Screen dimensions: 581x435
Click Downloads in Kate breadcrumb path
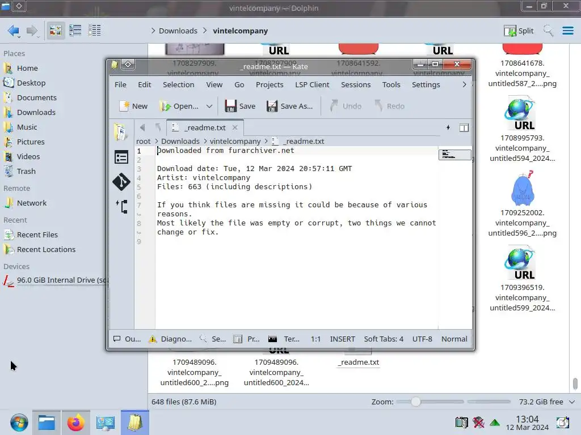[180, 141]
